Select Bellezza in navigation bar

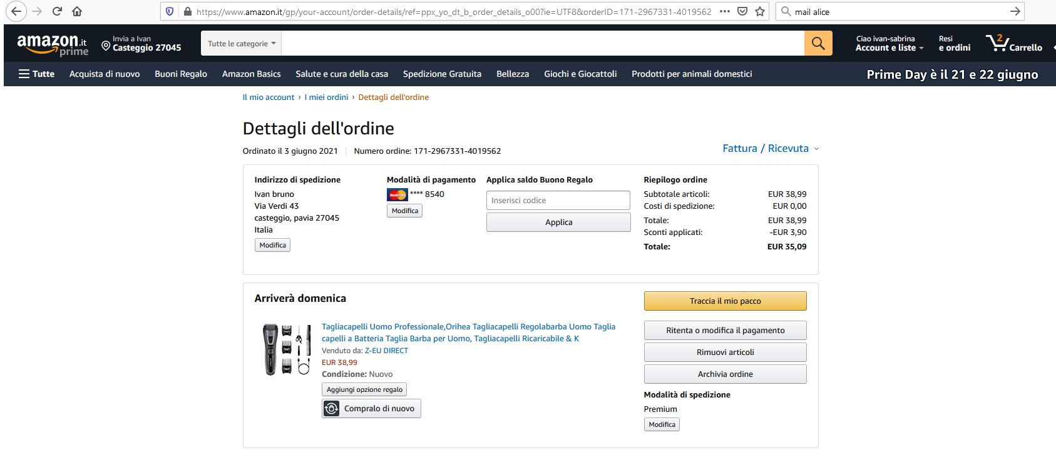point(513,74)
